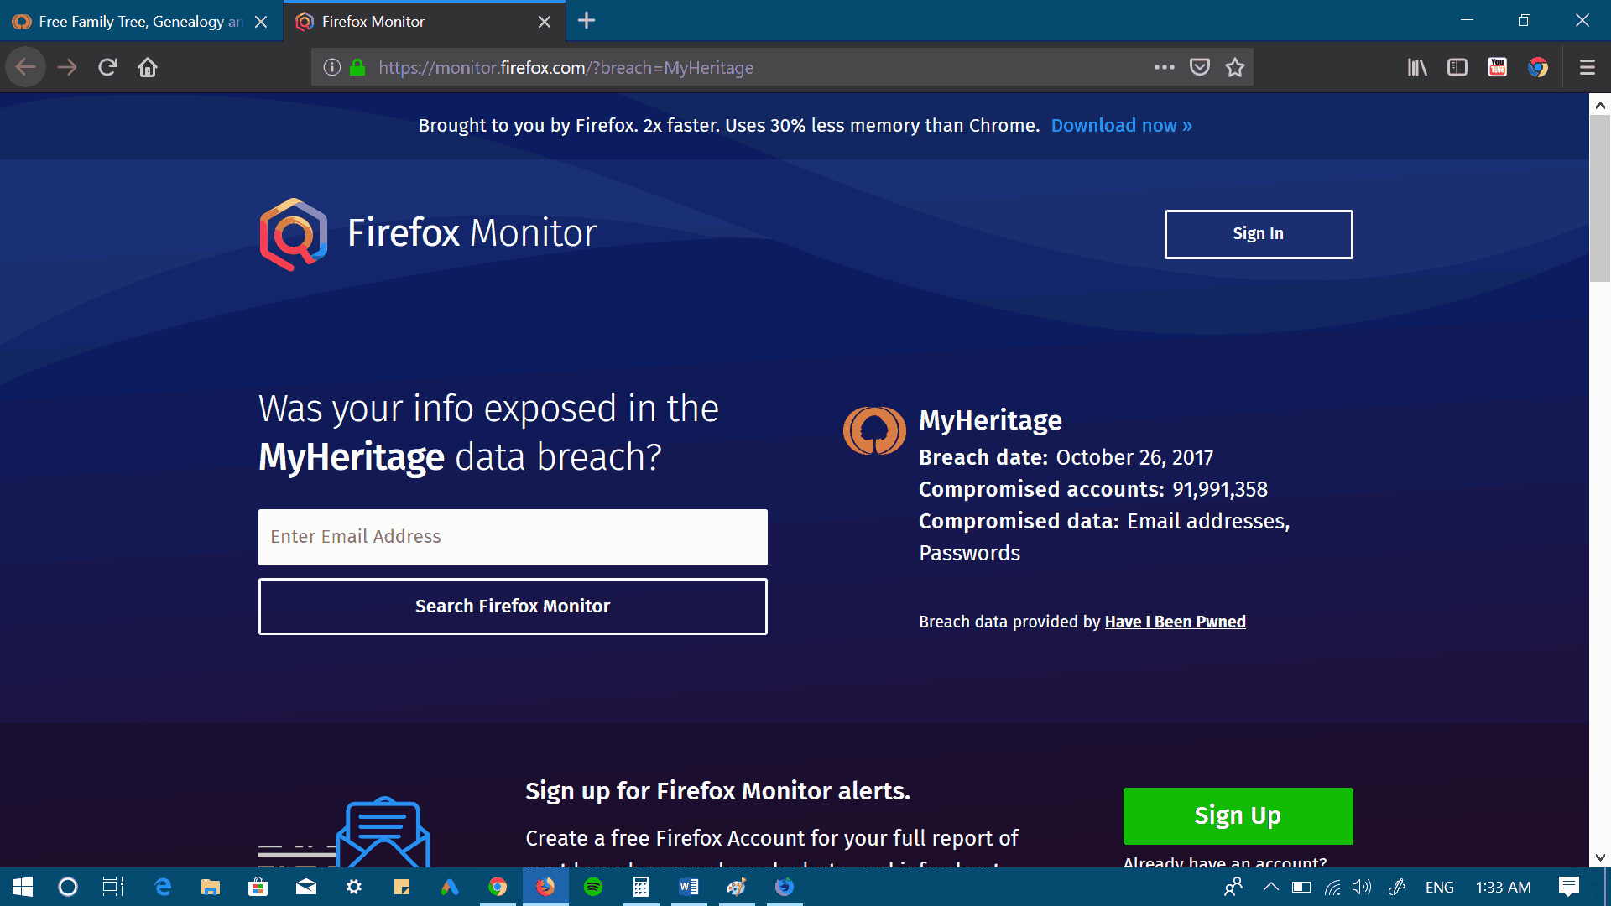This screenshot has height=906, width=1611.
Task: Click the Sign Up green button
Action: pos(1237,815)
